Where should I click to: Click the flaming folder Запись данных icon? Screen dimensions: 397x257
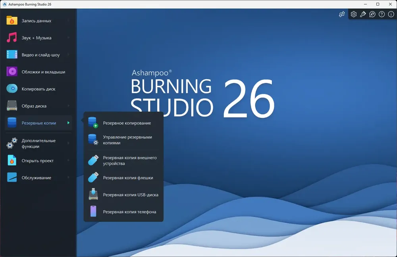coord(12,21)
